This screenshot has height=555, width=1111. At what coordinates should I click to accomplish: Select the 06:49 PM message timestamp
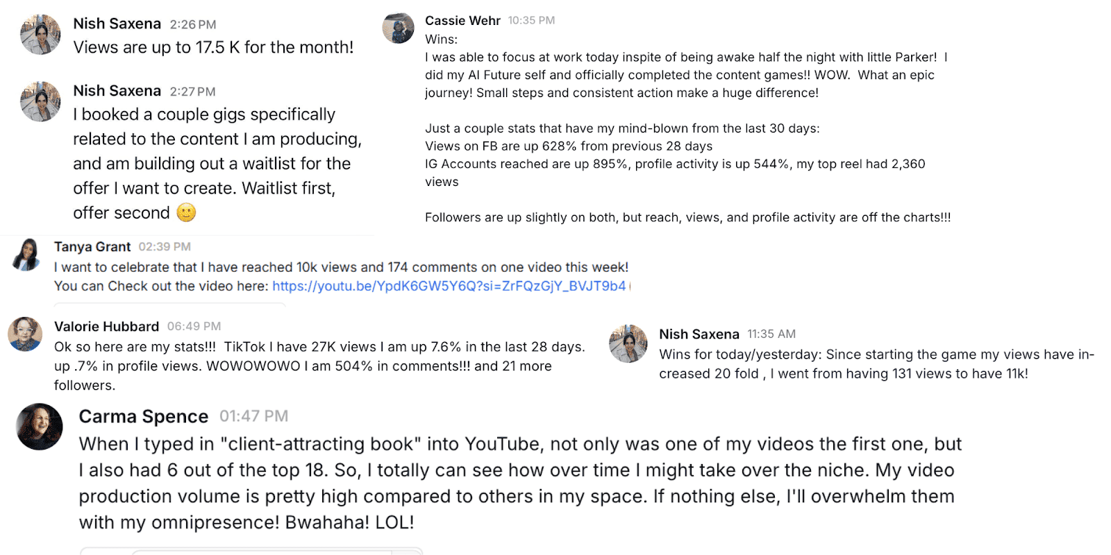(x=194, y=327)
